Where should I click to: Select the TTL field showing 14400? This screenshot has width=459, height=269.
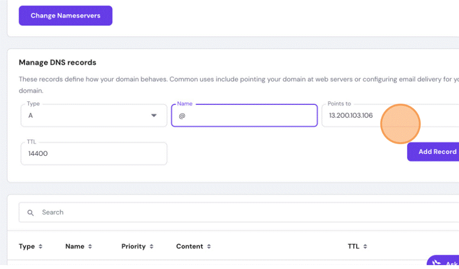[x=94, y=153]
